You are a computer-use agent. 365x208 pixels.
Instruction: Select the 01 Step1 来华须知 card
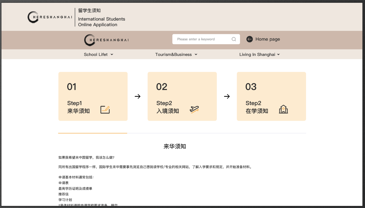(93, 96)
